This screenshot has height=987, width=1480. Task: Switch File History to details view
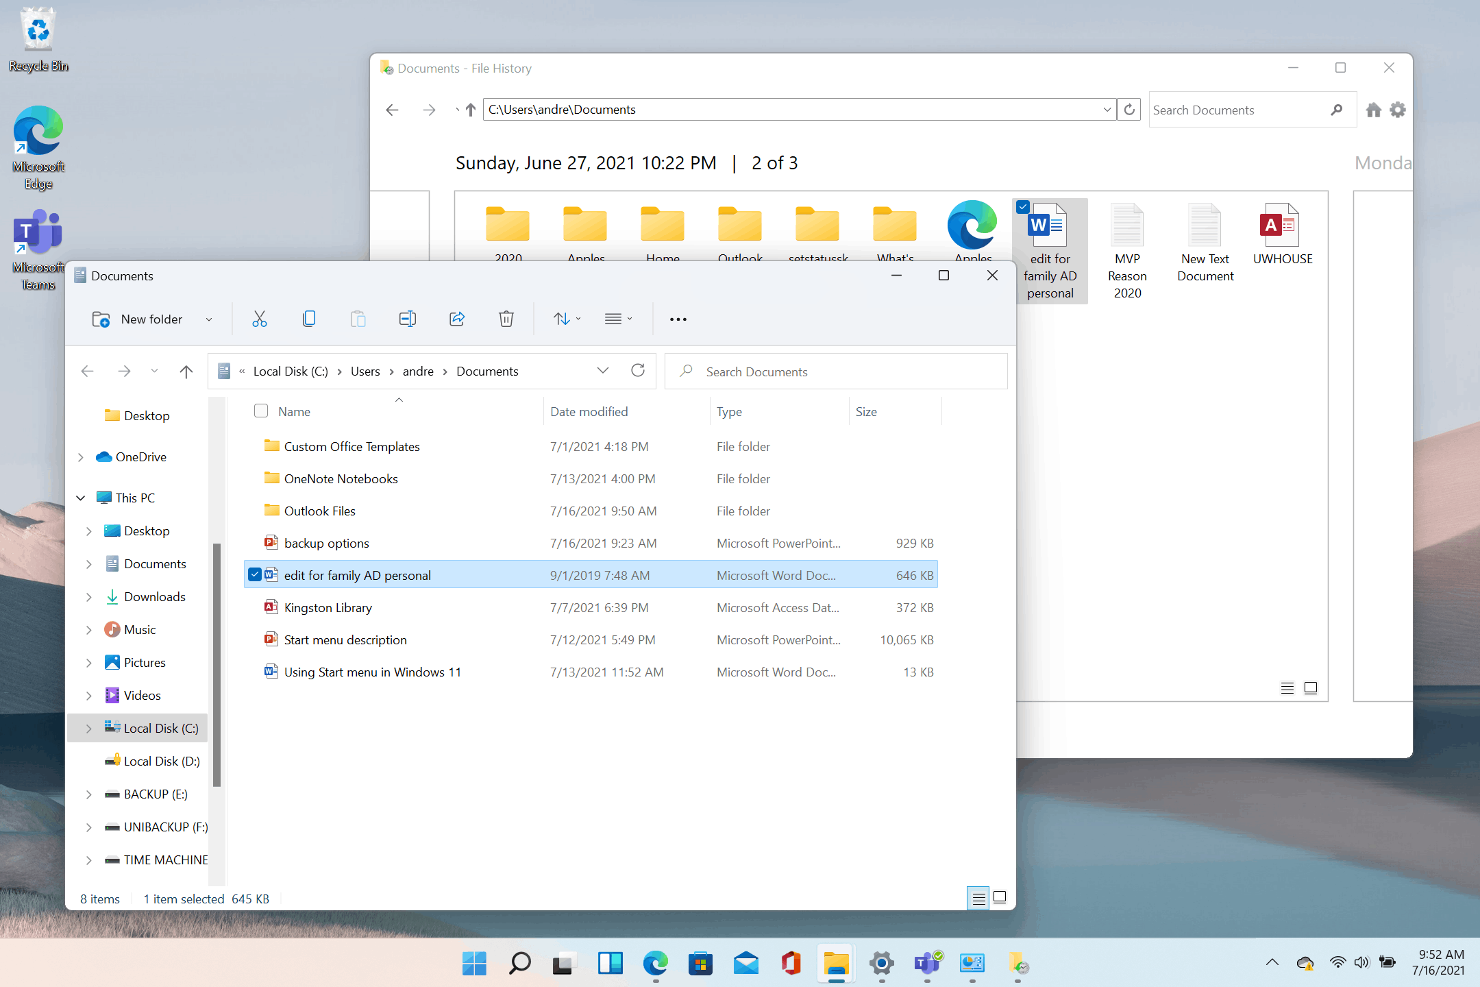pos(1287,687)
